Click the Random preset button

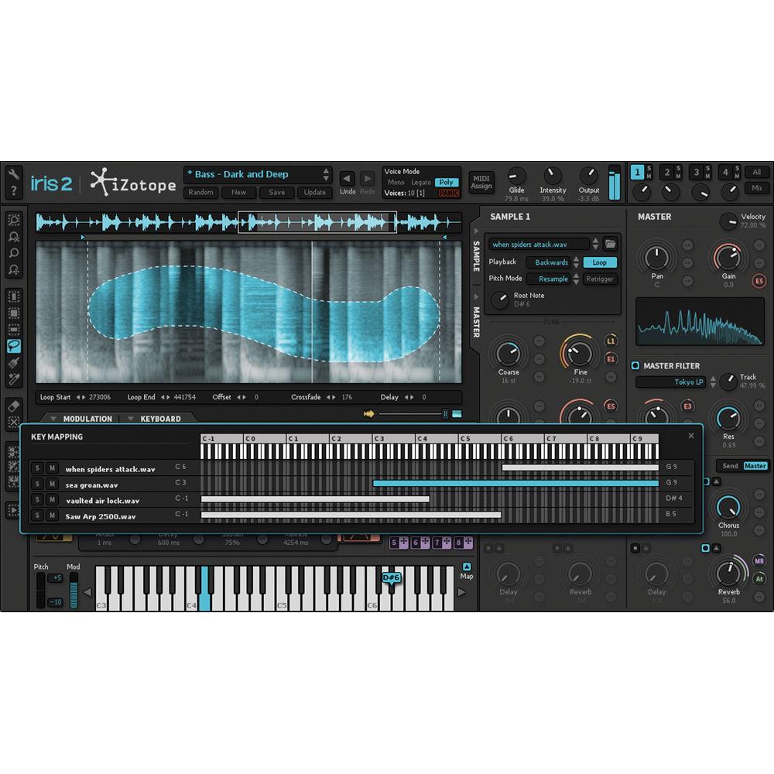200,193
